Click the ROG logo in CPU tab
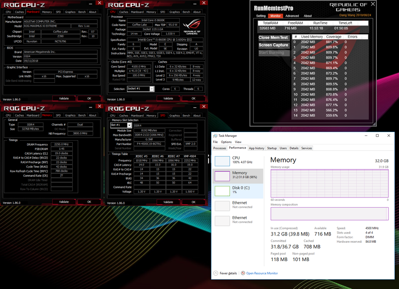399x289 pixels. pyautogui.click(x=192, y=26)
